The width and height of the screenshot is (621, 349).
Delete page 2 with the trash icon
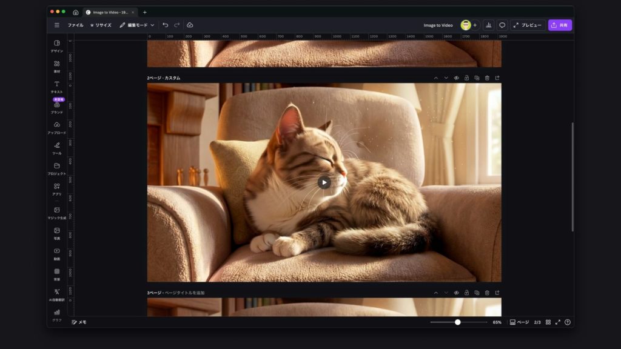487,78
